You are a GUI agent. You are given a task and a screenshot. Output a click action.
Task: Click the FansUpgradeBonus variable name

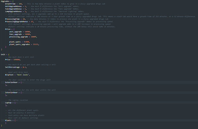[13, 9]
